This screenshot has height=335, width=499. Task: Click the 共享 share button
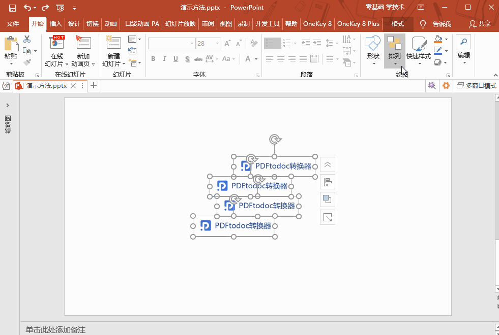[480, 24]
